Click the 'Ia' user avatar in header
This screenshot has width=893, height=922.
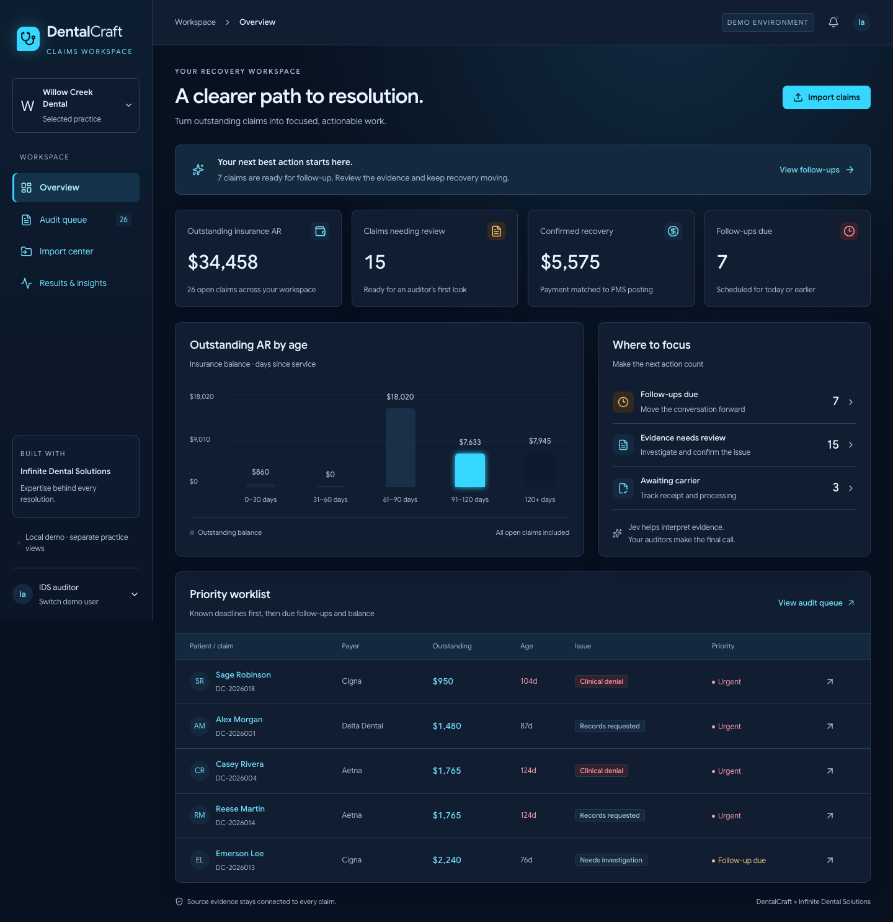pos(861,22)
